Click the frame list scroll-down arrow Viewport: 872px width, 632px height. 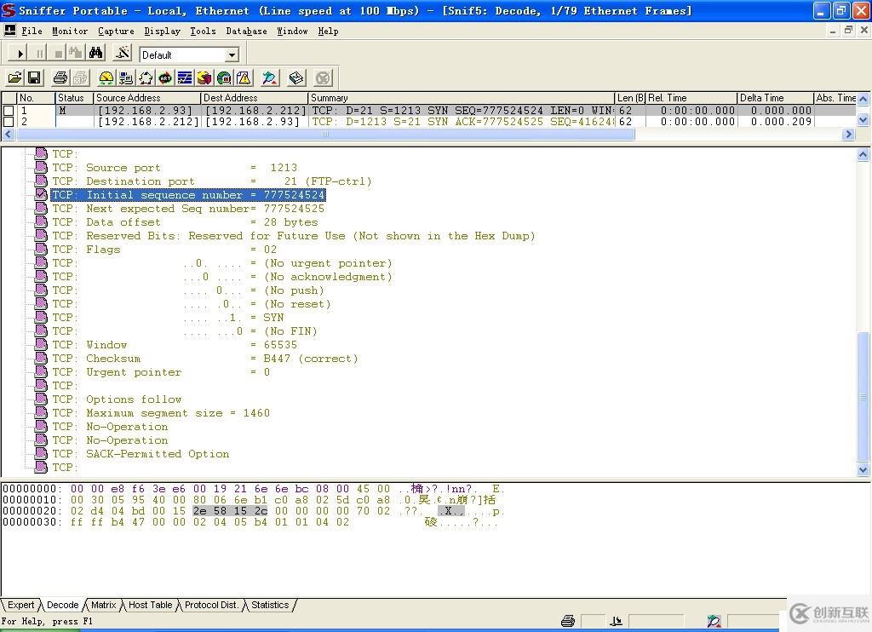pyautogui.click(x=863, y=119)
